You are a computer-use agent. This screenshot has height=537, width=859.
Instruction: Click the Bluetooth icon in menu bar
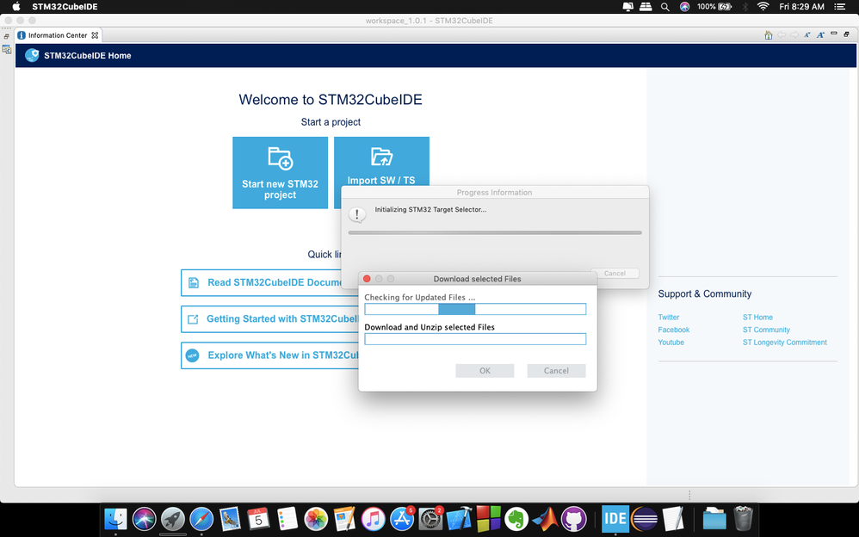745,7
